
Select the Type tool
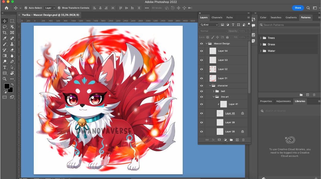[x=4, y=67]
